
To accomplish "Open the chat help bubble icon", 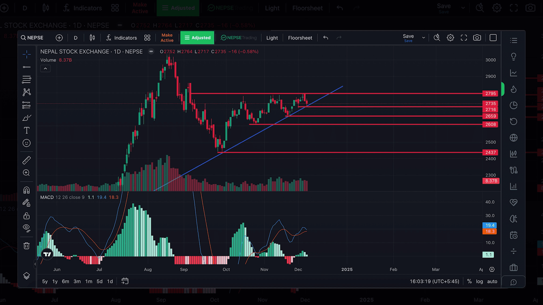I will click(x=514, y=282).
